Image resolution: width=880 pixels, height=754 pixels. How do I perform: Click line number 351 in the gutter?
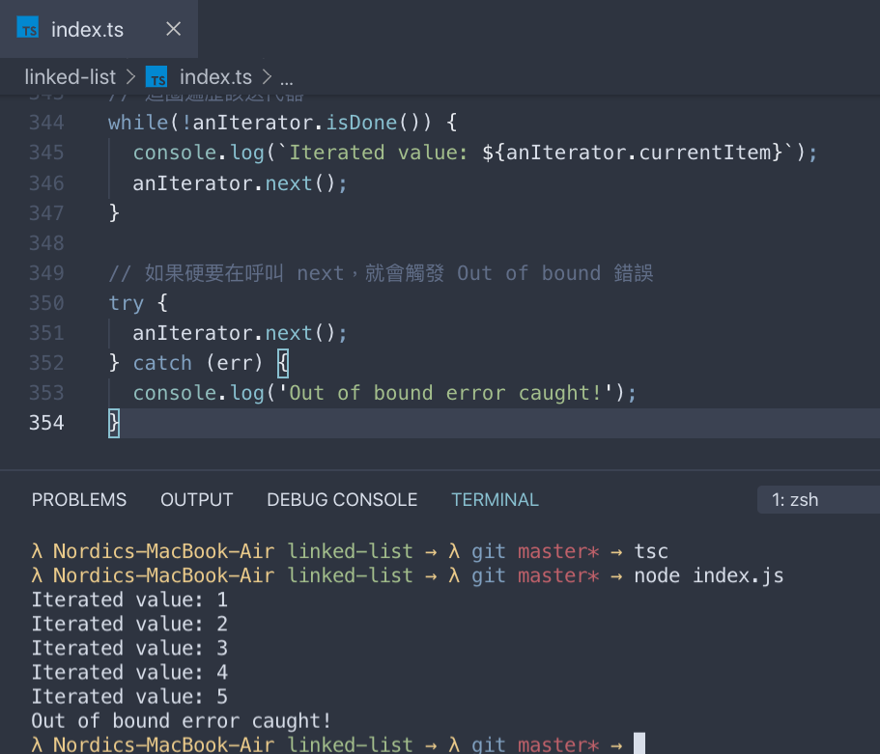46,333
